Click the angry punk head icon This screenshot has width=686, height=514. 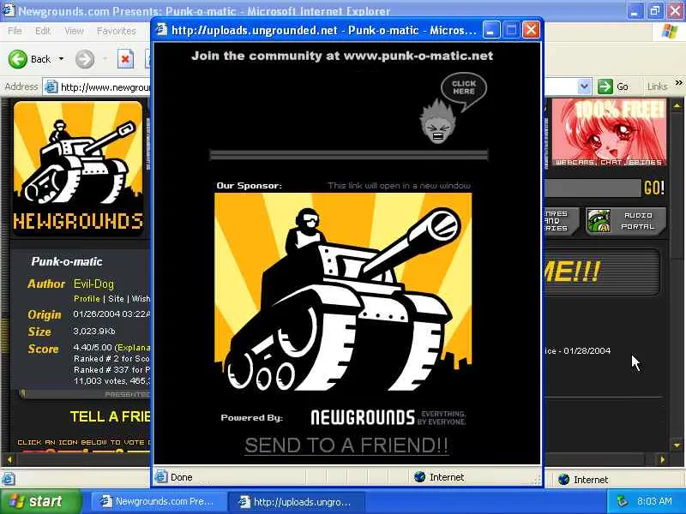click(436, 122)
